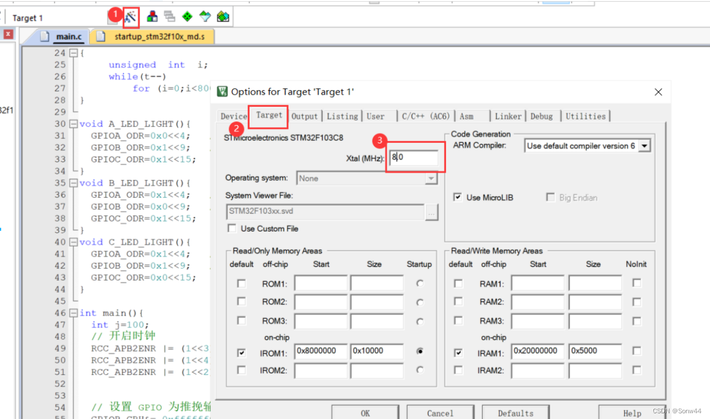Select ROM3 Startup radio button

420,321
